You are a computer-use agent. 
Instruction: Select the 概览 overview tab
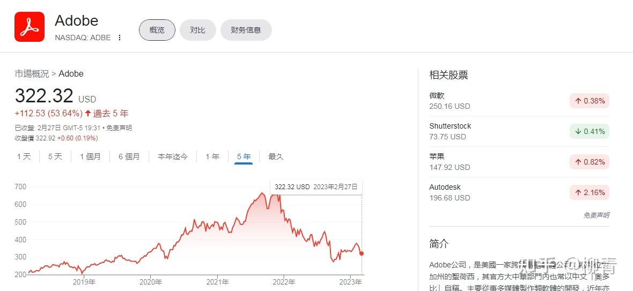click(157, 30)
